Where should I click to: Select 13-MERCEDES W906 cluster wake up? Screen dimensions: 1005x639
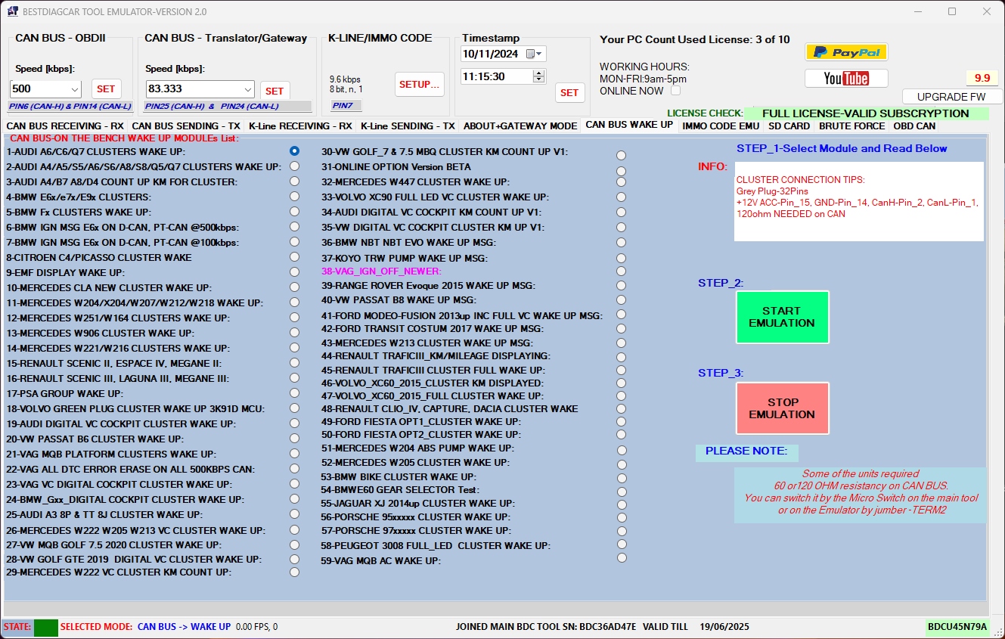pos(294,333)
